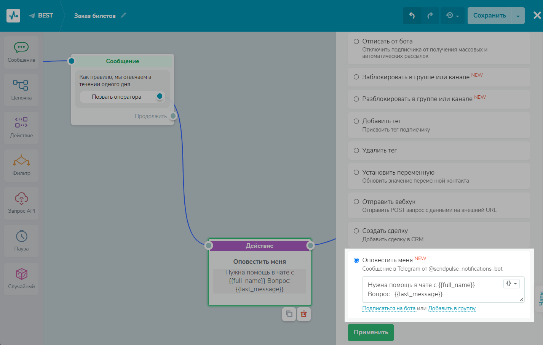
Task: Click the Оповестить меня text in action block
Action: click(x=260, y=262)
